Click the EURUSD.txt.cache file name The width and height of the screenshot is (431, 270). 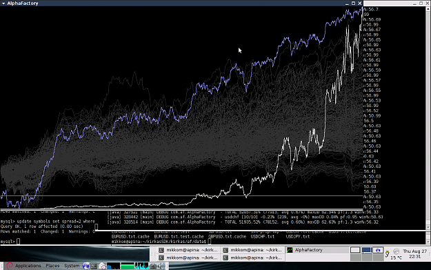tap(130, 237)
